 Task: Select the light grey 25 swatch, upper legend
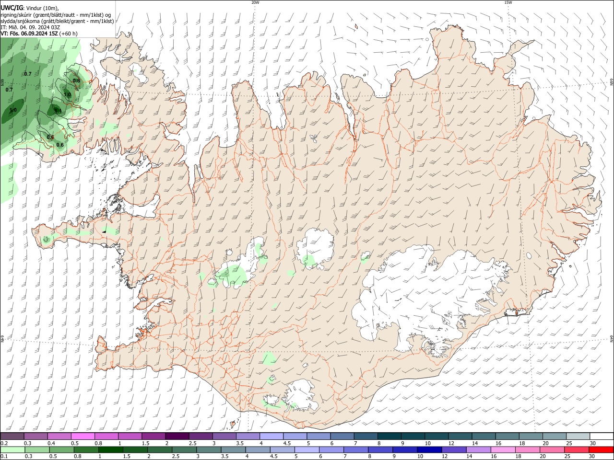click(x=578, y=437)
